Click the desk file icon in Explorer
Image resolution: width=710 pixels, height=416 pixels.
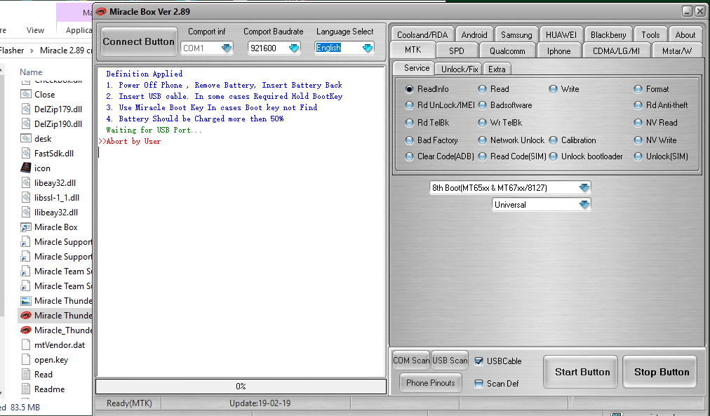point(26,138)
